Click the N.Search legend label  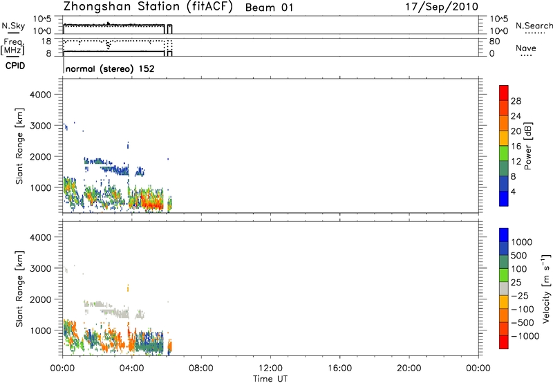(534, 26)
